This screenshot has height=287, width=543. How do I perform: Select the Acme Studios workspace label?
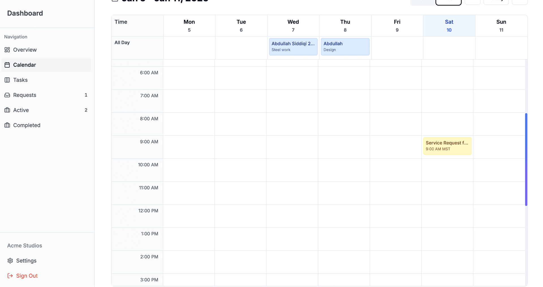(24, 245)
